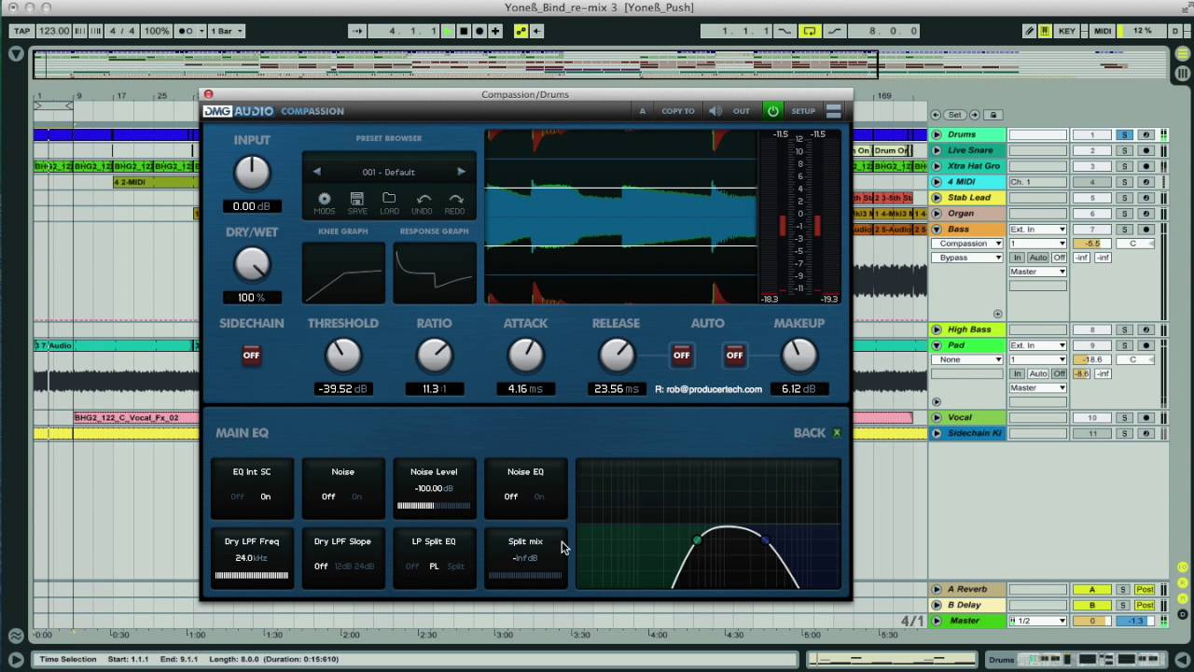This screenshot has width=1194, height=672.
Task: Click the overview collapse triangle button
Action: point(16,54)
